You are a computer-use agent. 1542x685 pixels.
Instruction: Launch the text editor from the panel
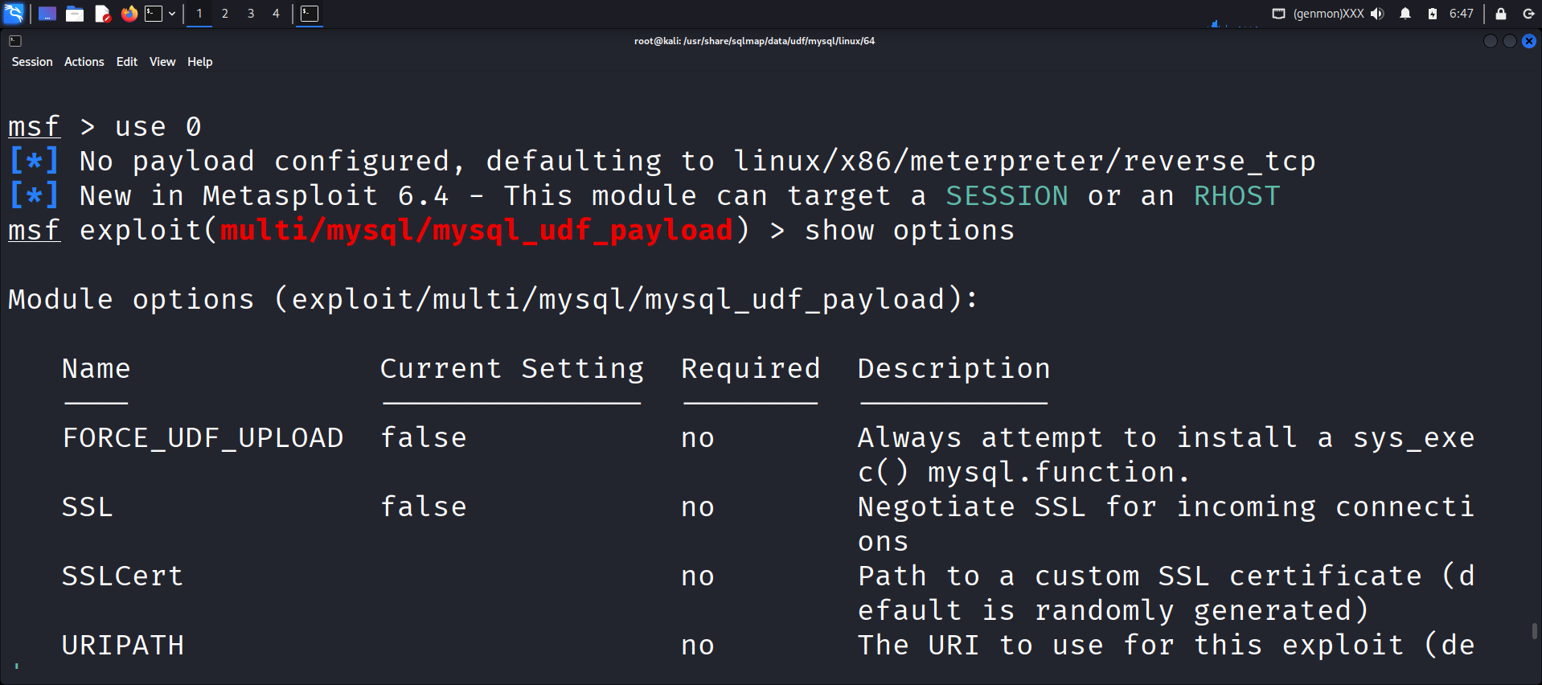pos(102,14)
